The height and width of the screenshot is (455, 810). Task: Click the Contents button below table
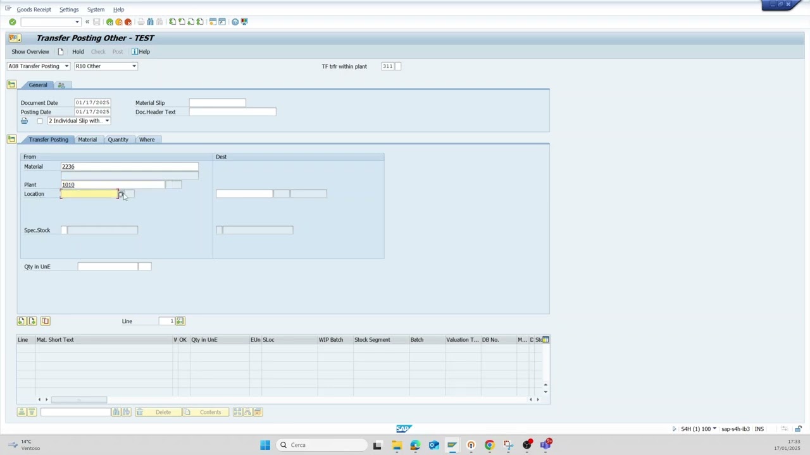pos(205,412)
